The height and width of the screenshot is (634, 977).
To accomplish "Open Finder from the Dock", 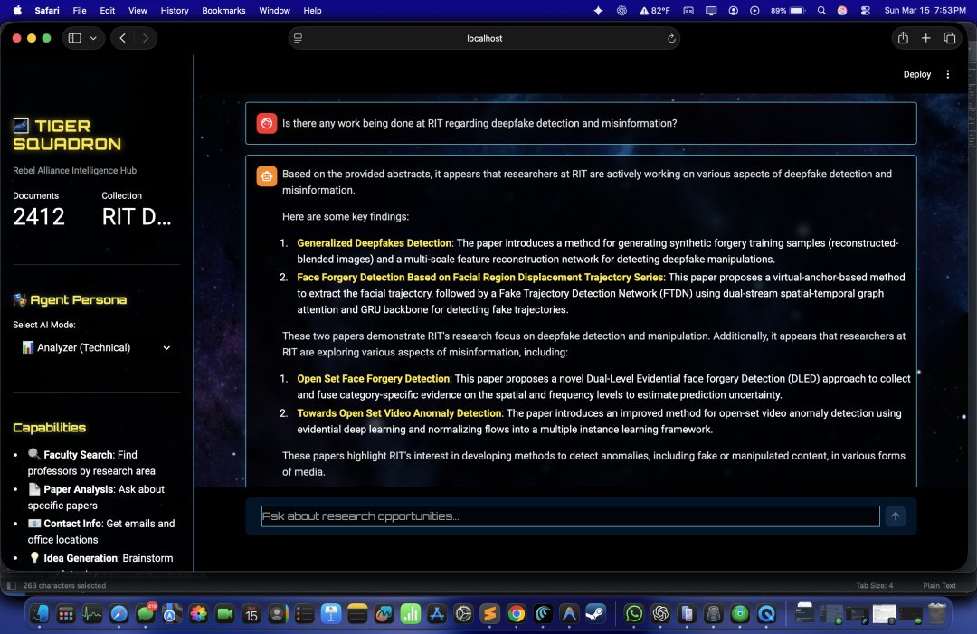I will [x=39, y=614].
